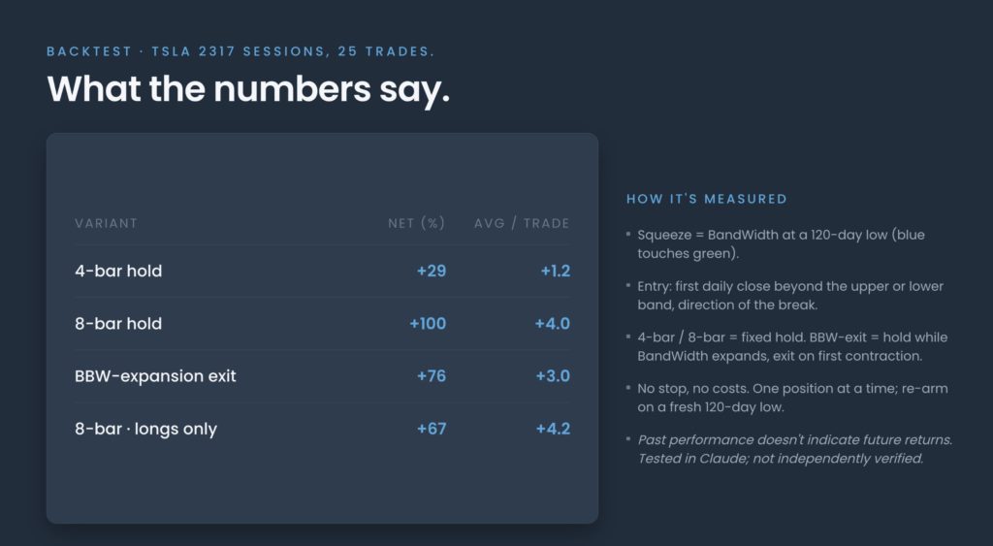This screenshot has width=993, height=546.
Task: Click the +4.2 average per trade value
Action: (553, 429)
